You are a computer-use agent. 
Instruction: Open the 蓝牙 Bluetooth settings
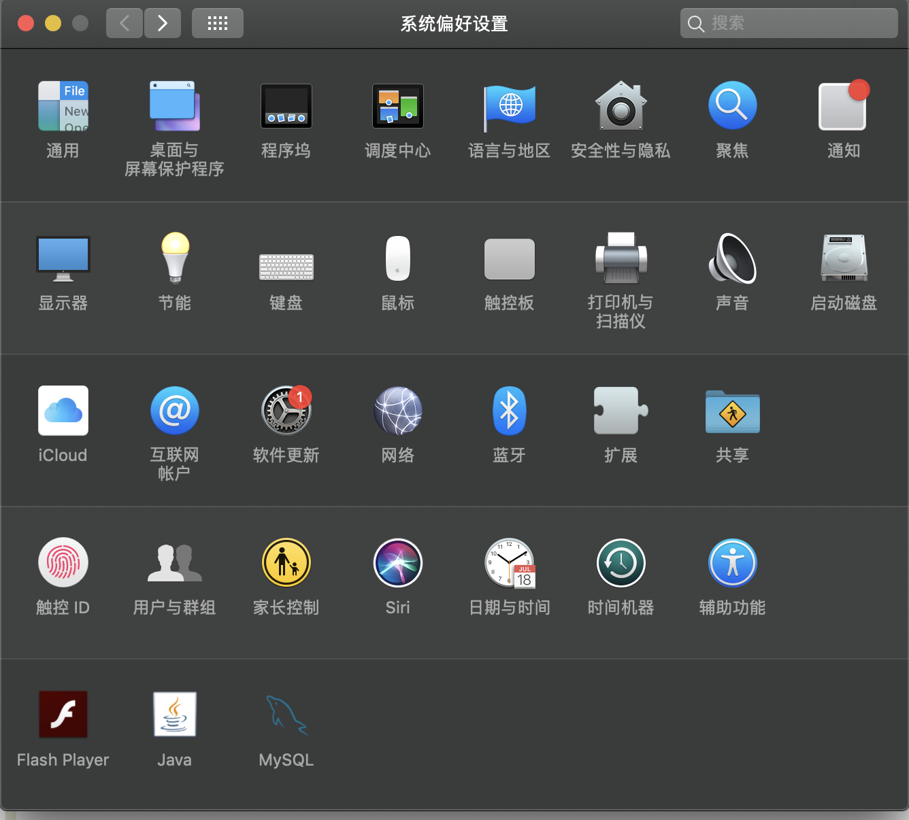pos(509,411)
